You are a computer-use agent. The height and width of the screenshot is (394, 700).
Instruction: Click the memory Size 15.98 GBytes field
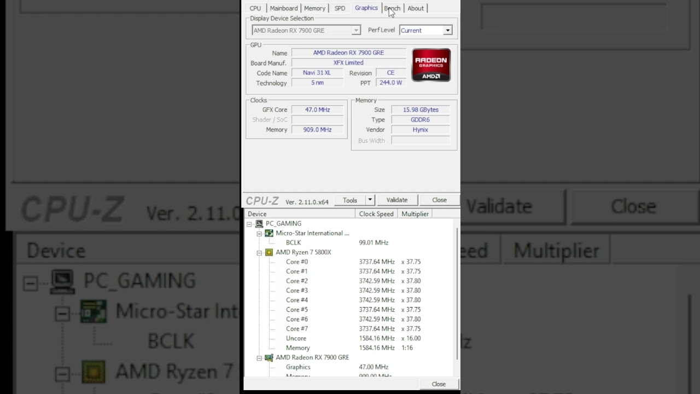tap(421, 109)
